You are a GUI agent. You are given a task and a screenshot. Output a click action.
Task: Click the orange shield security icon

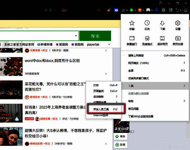(x=140, y=10)
